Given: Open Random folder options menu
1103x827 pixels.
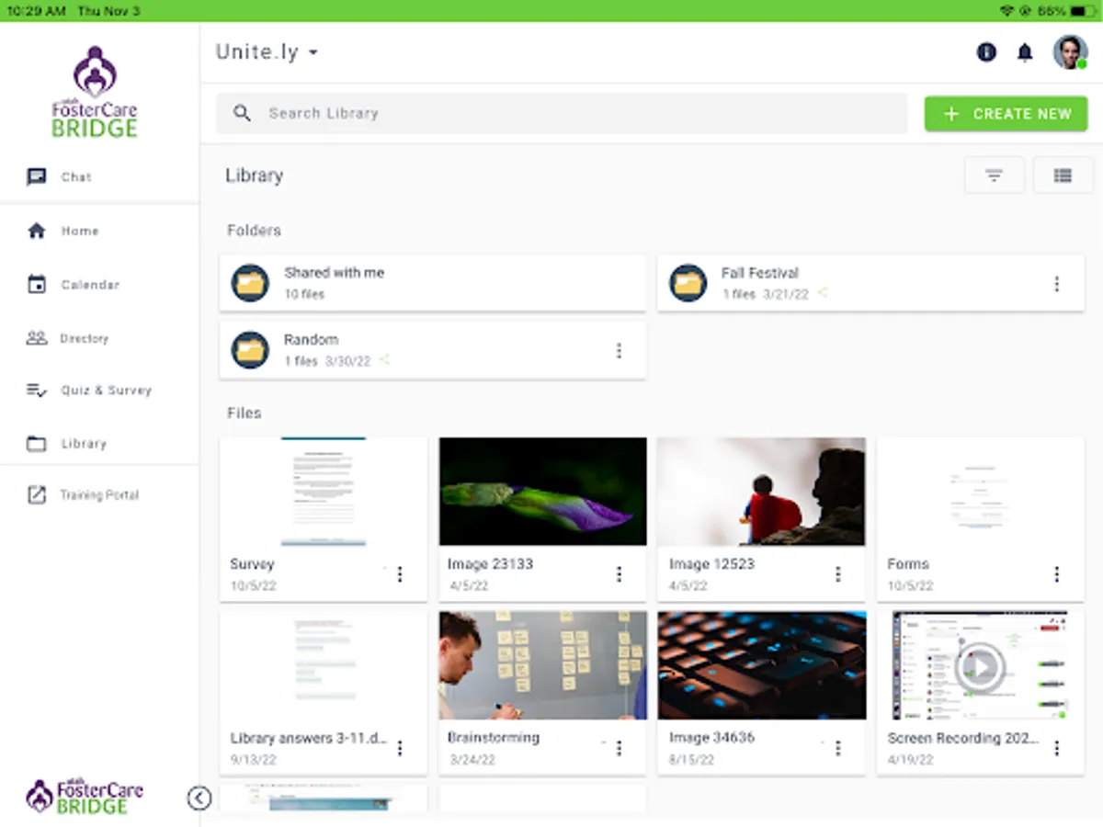Looking at the screenshot, I should [x=619, y=350].
